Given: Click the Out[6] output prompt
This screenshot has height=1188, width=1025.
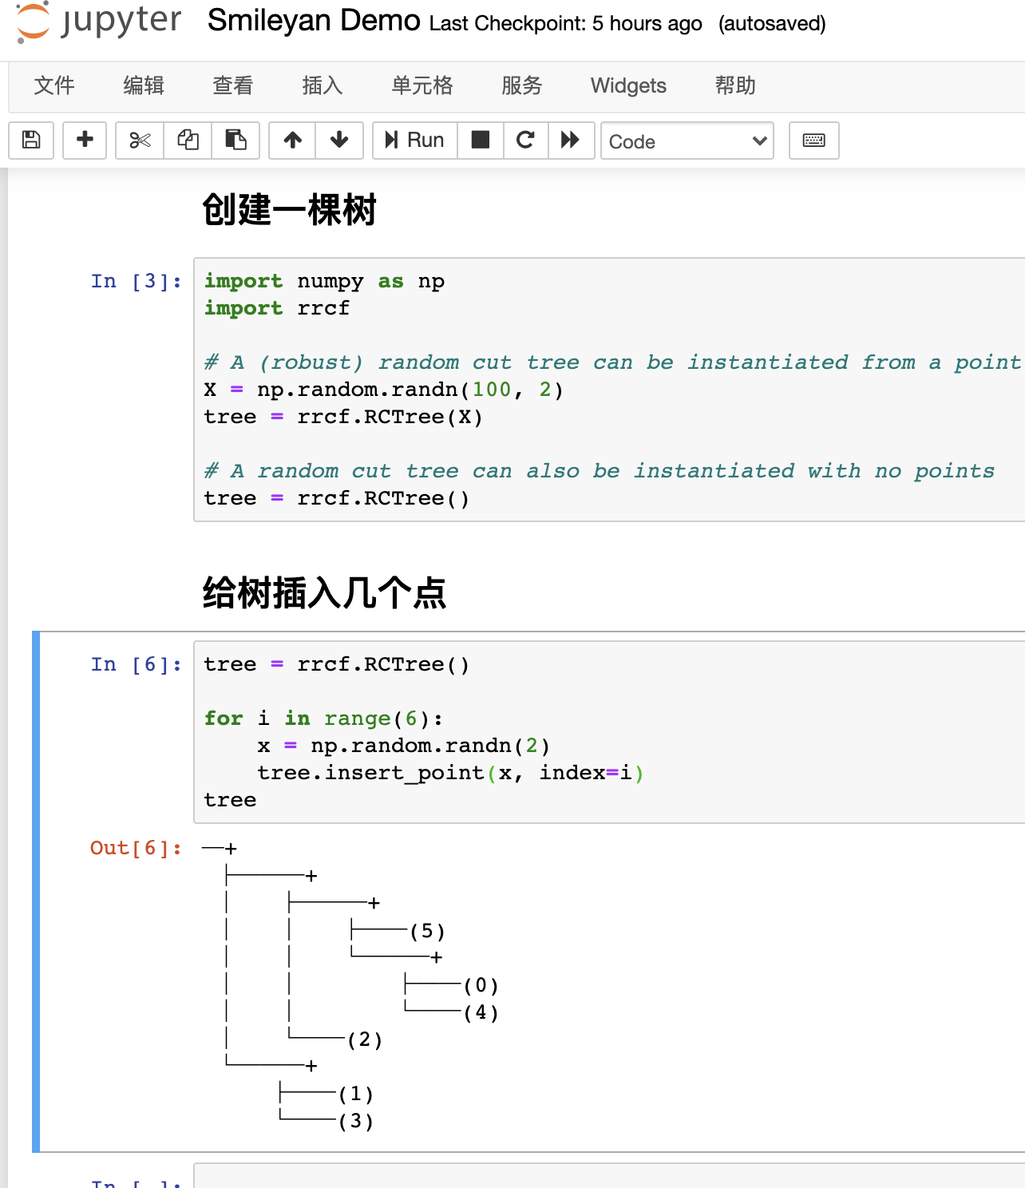Looking at the screenshot, I should [x=136, y=848].
